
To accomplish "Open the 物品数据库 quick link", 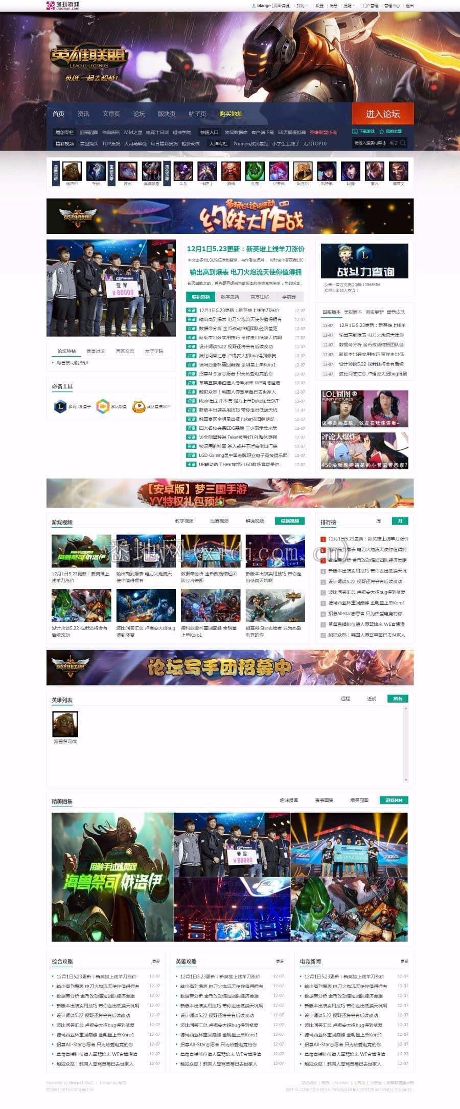I will pyautogui.click(x=236, y=132).
